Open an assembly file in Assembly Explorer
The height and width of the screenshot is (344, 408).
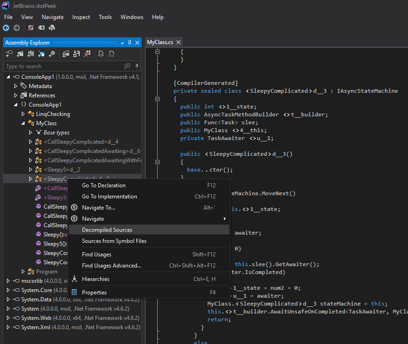pyautogui.click(x=9, y=54)
